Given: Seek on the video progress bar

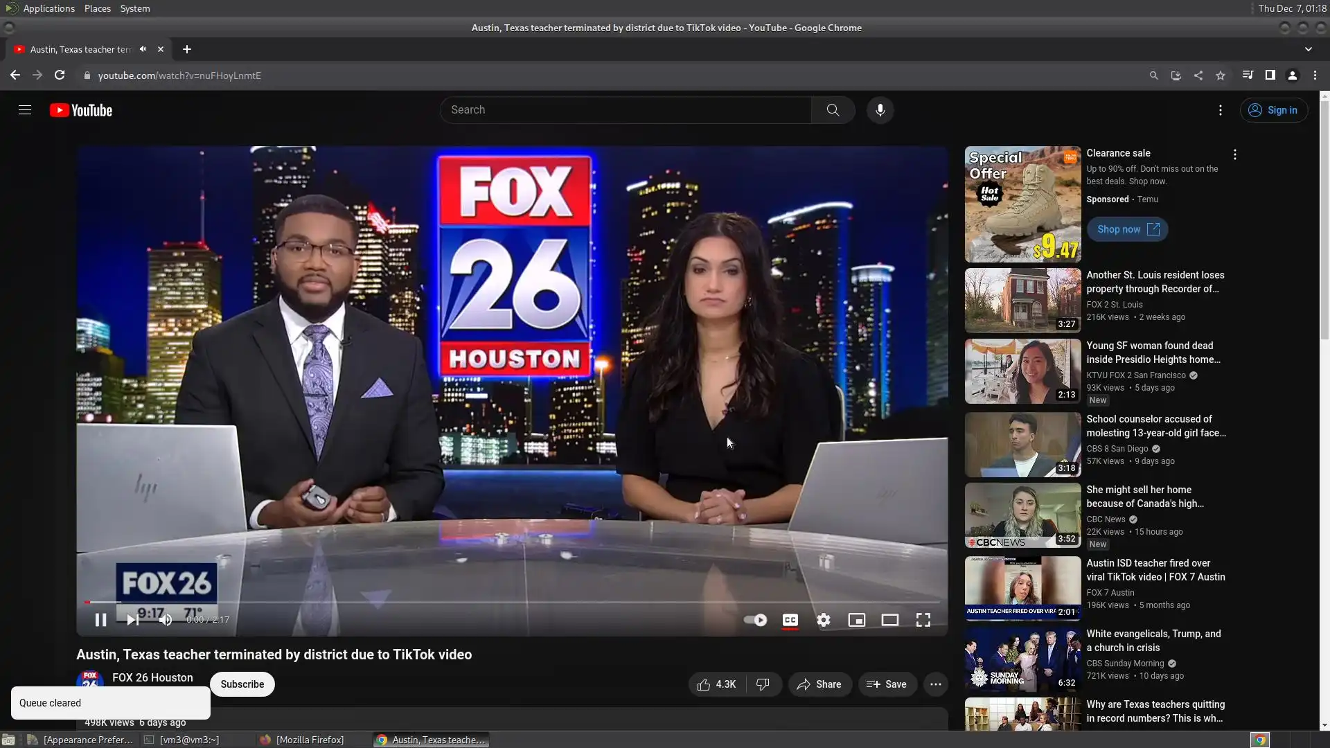Looking at the screenshot, I should 513,602.
